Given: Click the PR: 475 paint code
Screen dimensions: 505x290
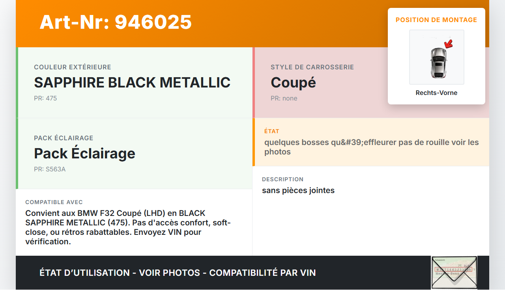Looking at the screenshot, I should pyautogui.click(x=45, y=99).
